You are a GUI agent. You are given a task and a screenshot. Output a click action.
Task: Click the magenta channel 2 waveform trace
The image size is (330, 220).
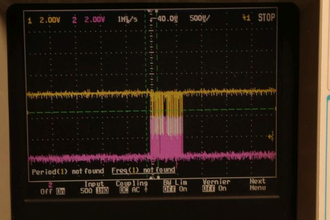[82, 158]
